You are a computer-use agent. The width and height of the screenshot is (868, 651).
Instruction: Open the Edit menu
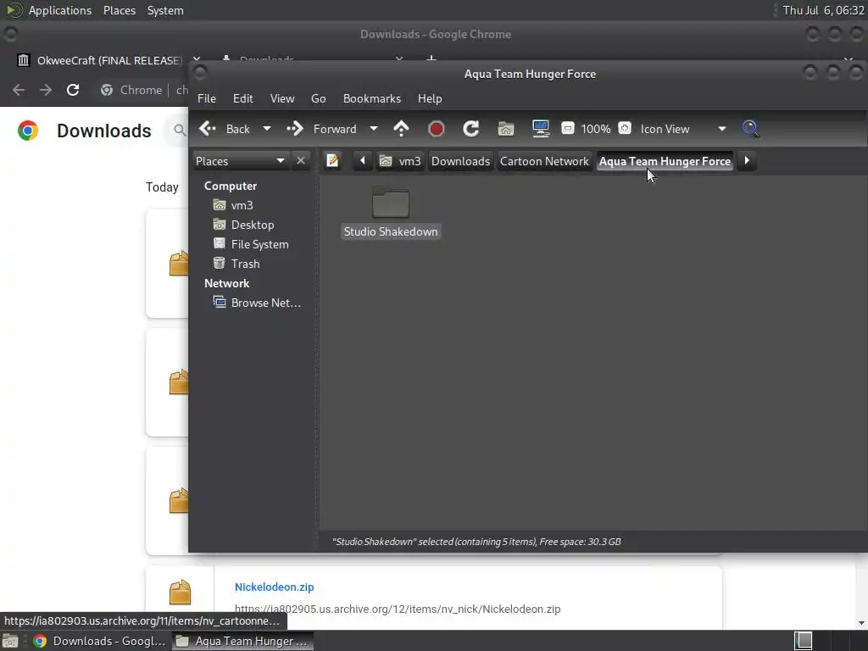point(243,98)
